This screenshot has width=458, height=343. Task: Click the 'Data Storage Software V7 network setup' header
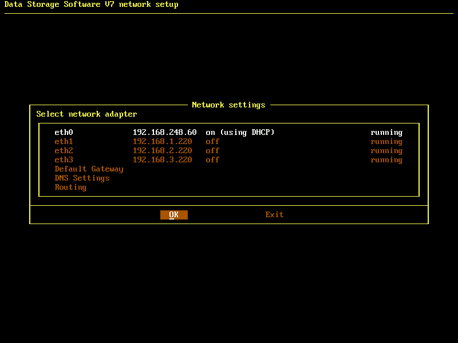[x=92, y=5]
